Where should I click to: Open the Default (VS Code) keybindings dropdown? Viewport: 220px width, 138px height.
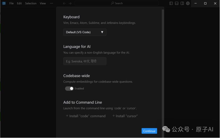[85, 32]
